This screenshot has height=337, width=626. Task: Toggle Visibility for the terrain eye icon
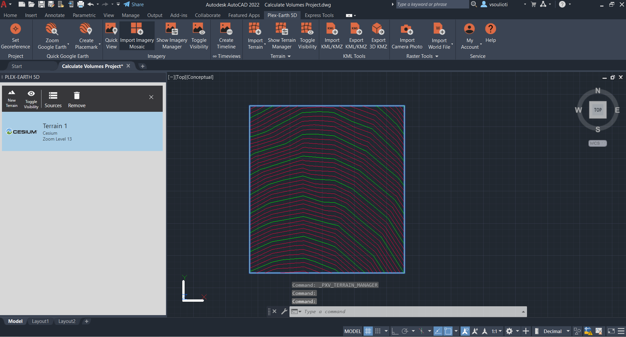point(31,98)
